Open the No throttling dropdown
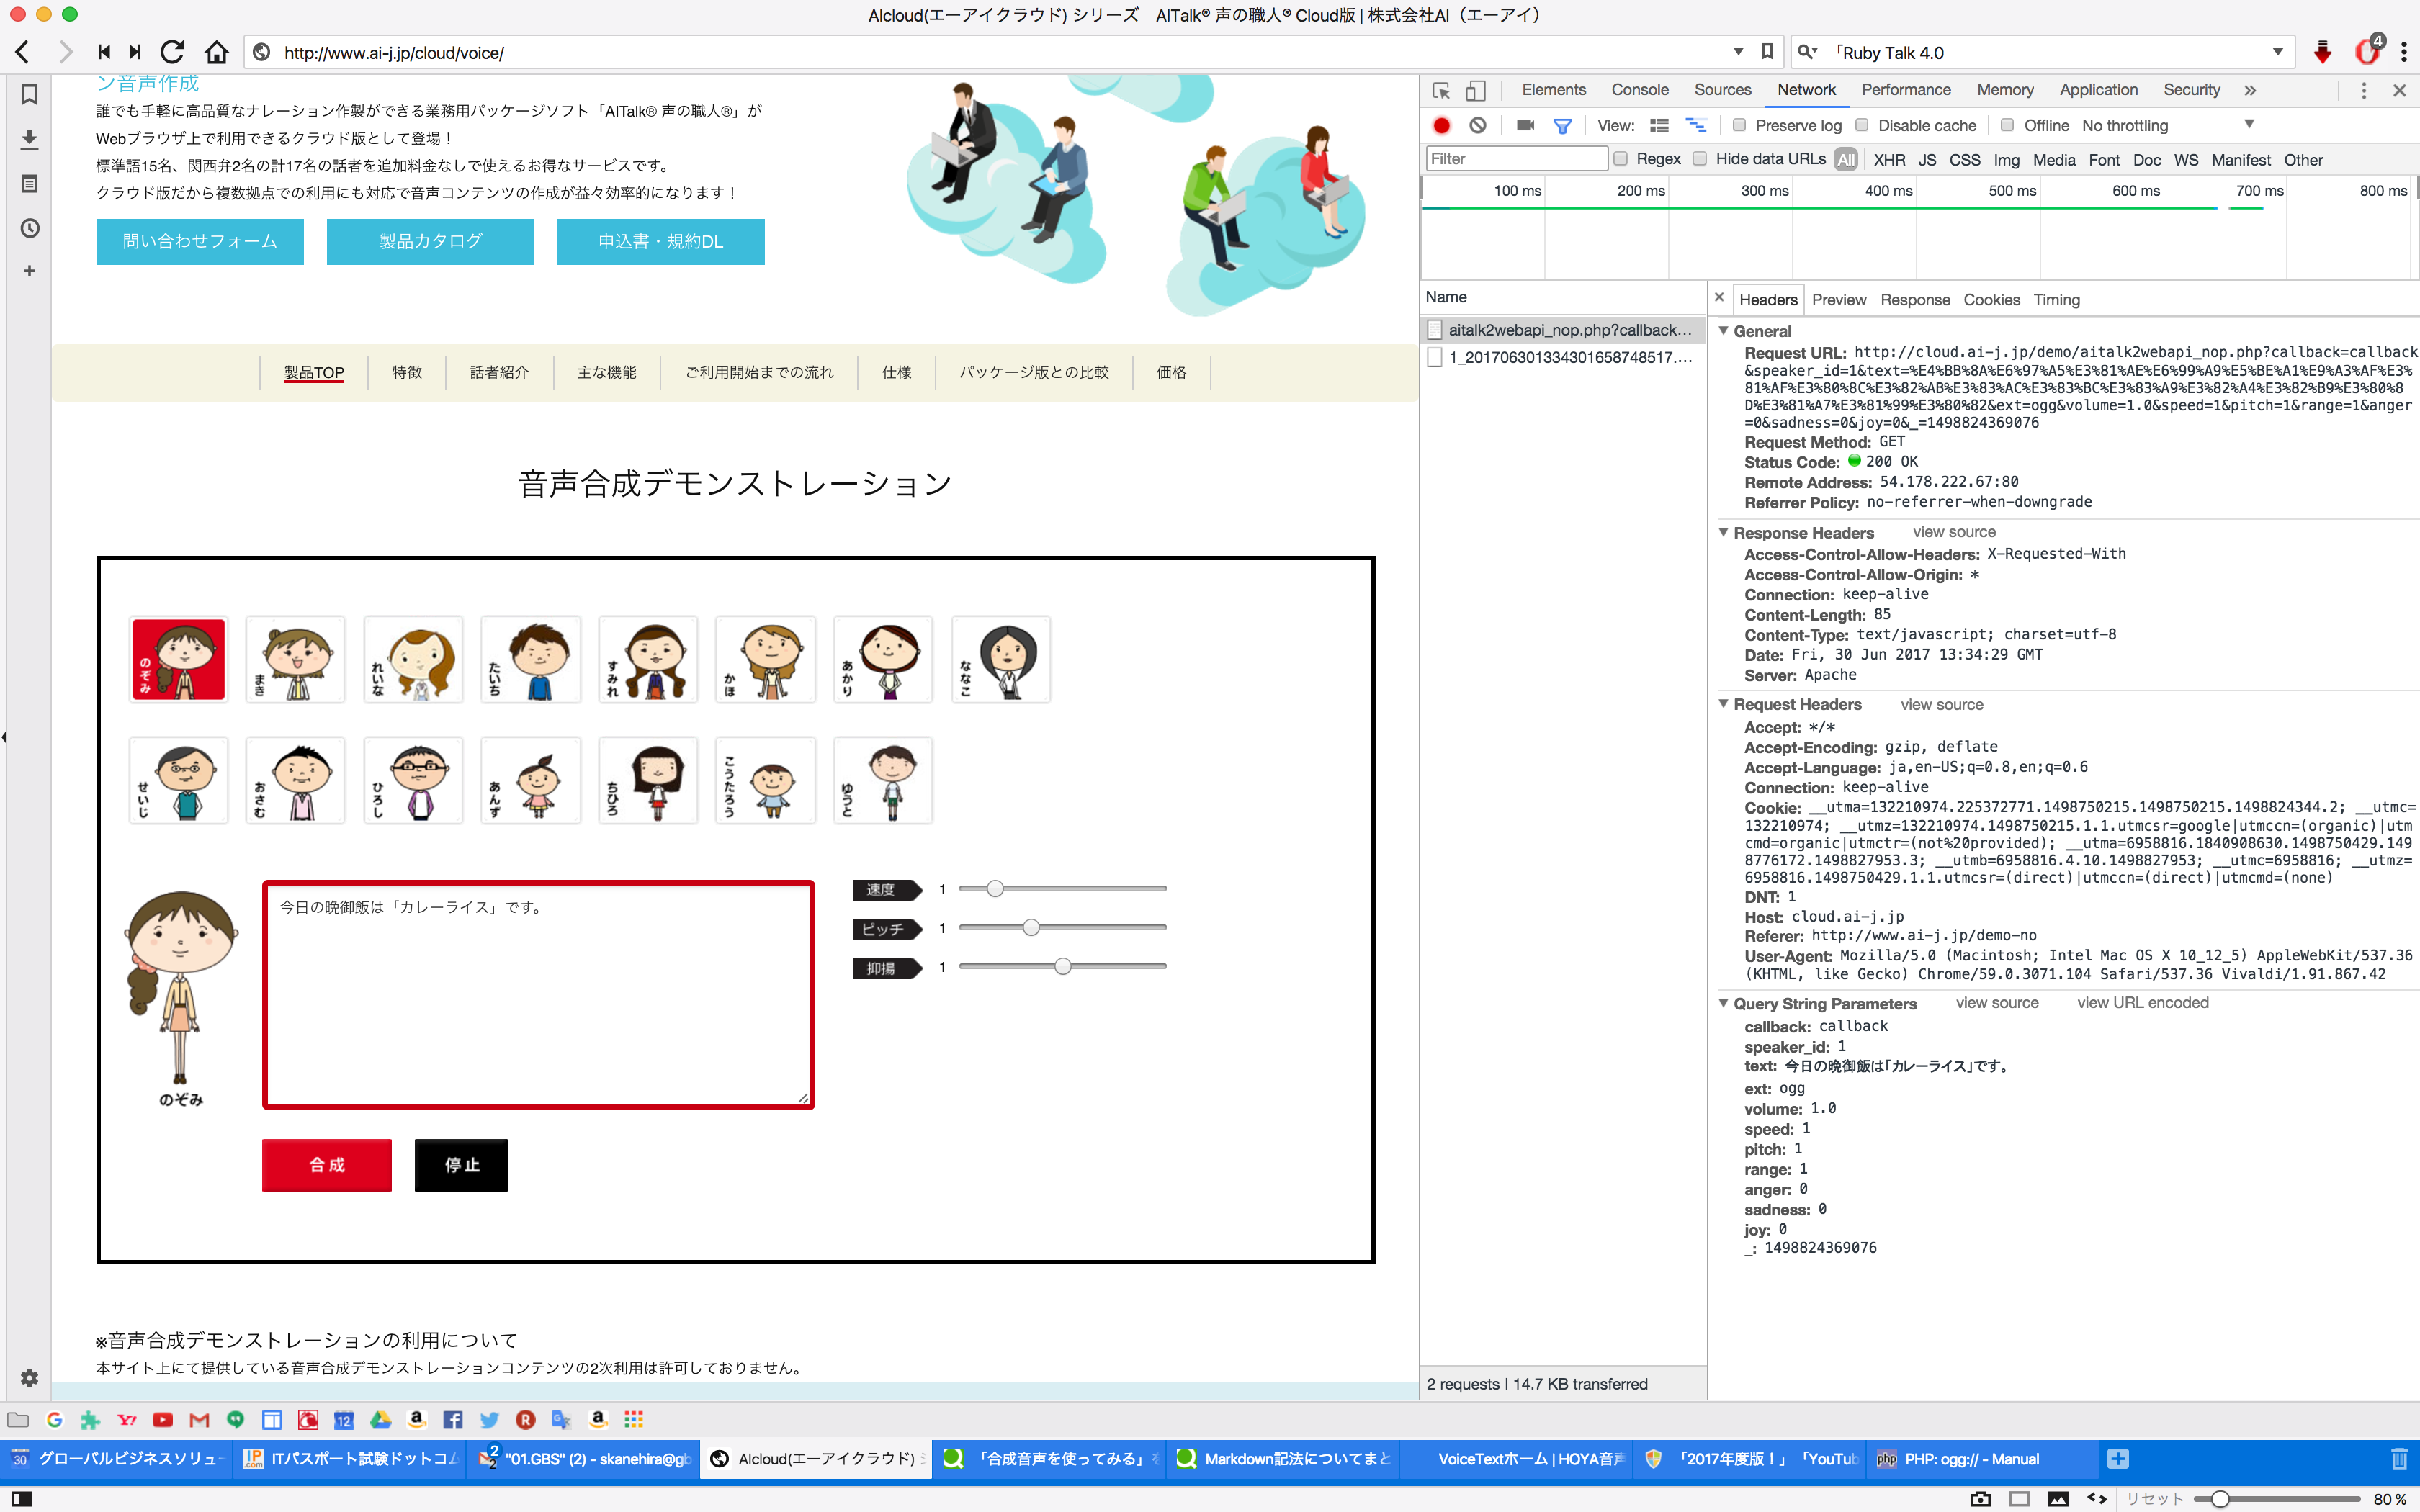This screenshot has height=1512, width=2420. pos(2167,125)
